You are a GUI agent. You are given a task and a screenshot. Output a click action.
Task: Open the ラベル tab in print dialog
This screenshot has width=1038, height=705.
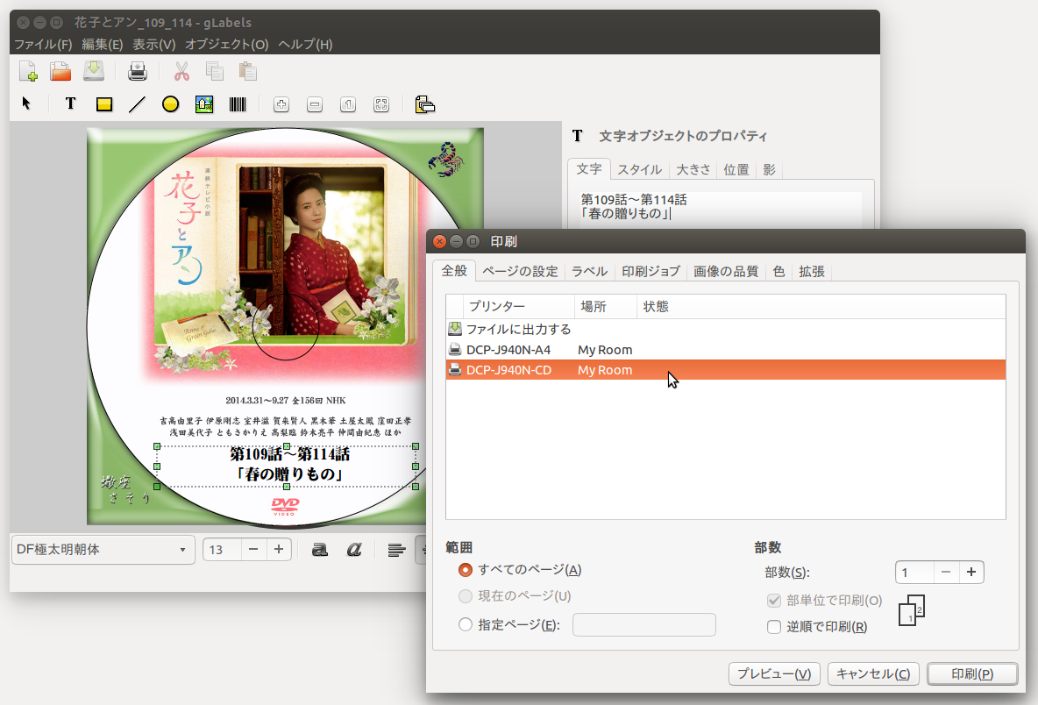tap(589, 272)
